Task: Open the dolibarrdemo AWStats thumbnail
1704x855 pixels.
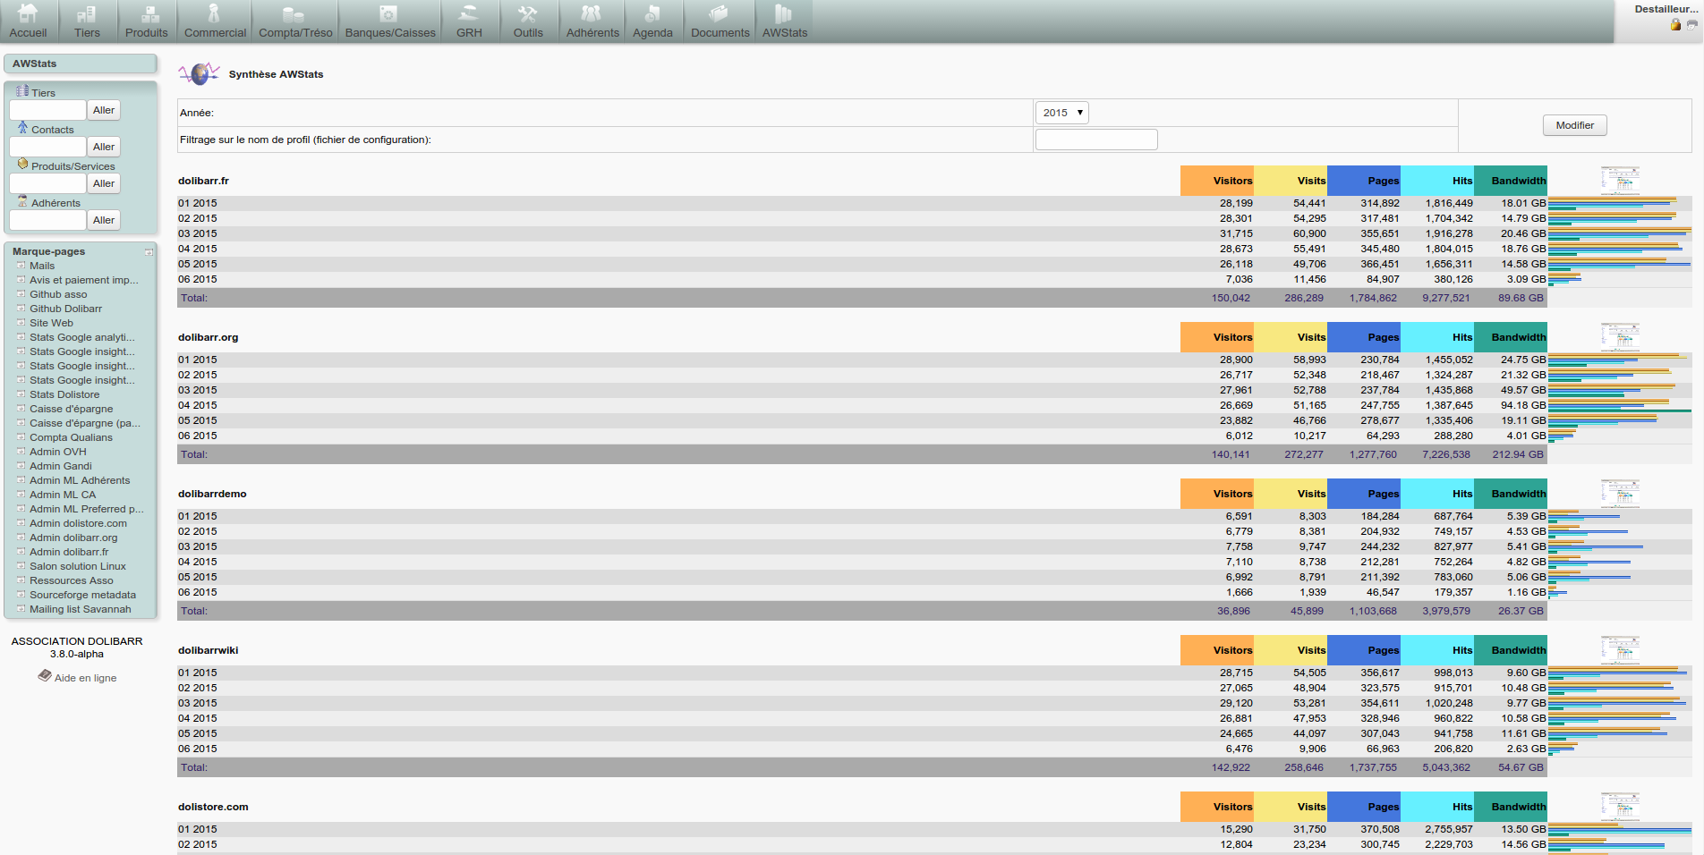Action: (1620, 494)
